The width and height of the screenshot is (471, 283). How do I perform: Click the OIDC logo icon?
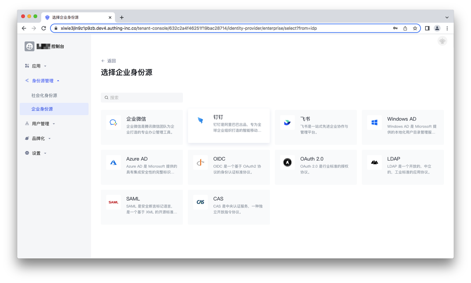point(200,162)
